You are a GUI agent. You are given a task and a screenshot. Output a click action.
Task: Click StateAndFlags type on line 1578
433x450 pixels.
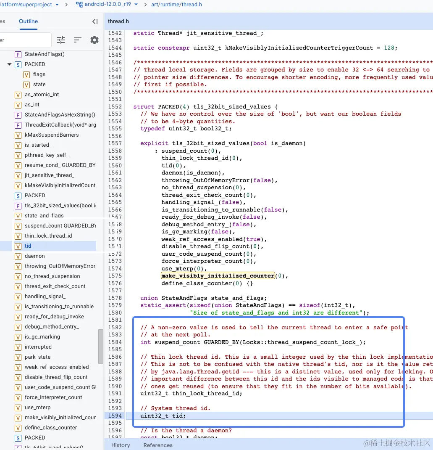tap(184, 298)
